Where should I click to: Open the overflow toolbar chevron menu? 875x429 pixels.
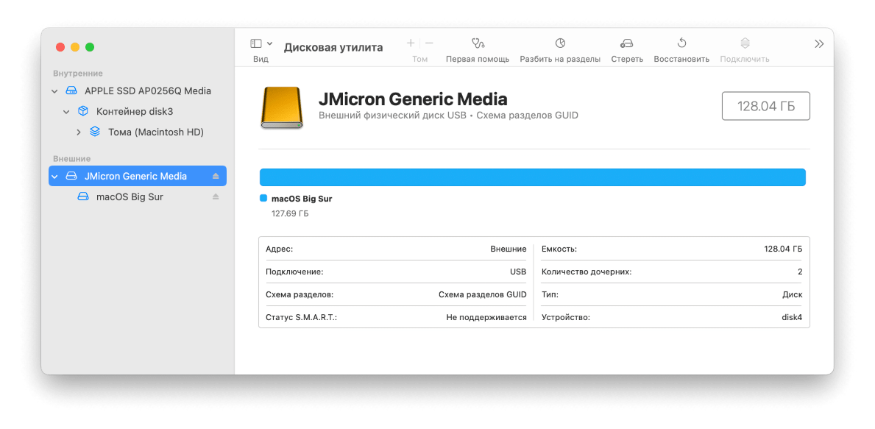pos(818,43)
